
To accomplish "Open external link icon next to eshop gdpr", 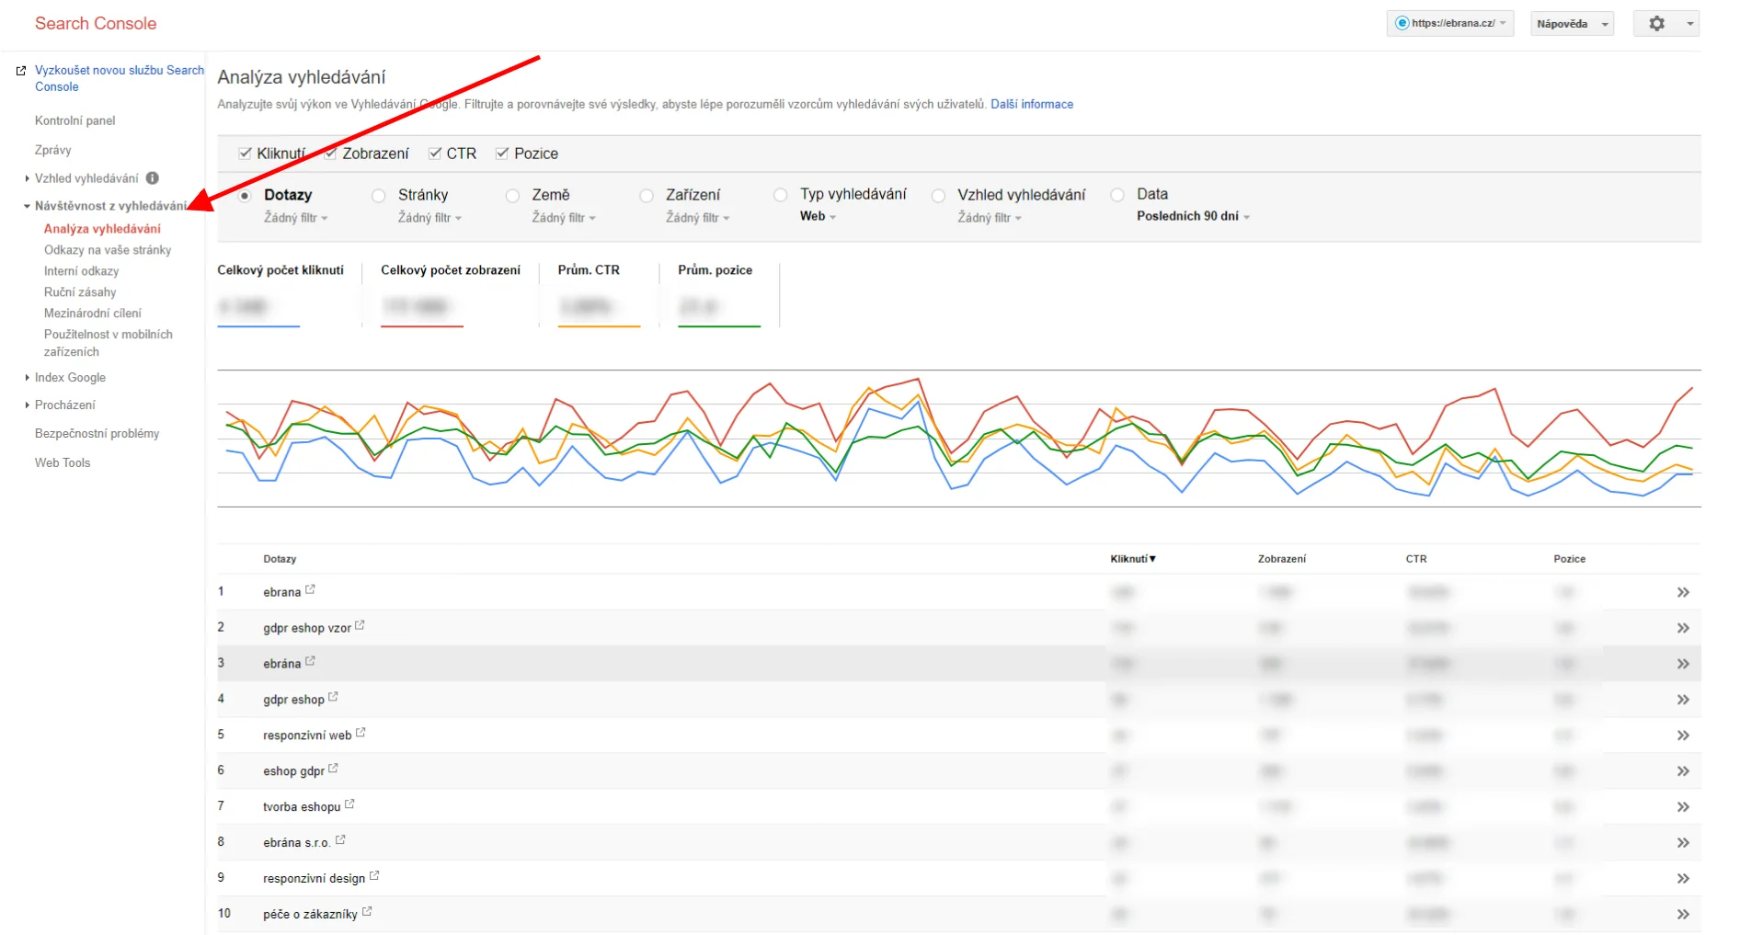I will coord(333,769).
